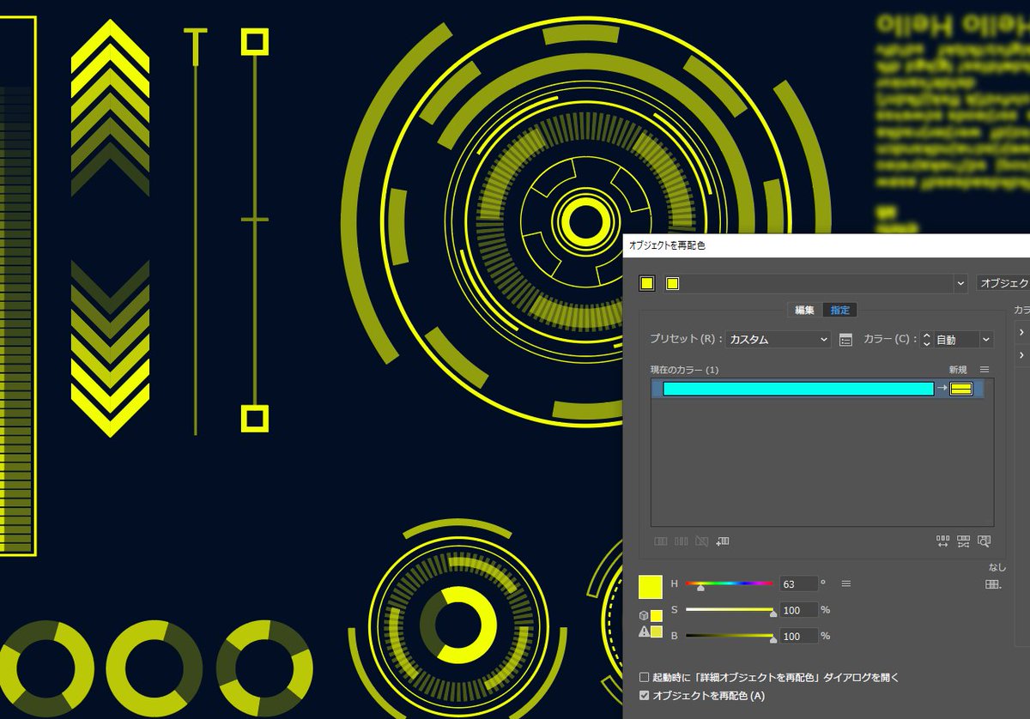Click the yellow new color swatch in the row
The width and height of the screenshot is (1030, 719).
coord(961,389)
